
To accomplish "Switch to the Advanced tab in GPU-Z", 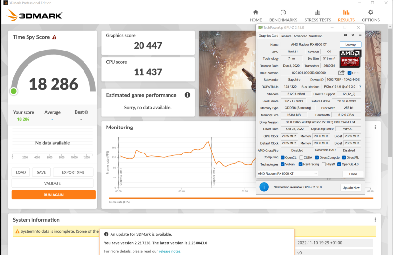I will tap(300, 36).
